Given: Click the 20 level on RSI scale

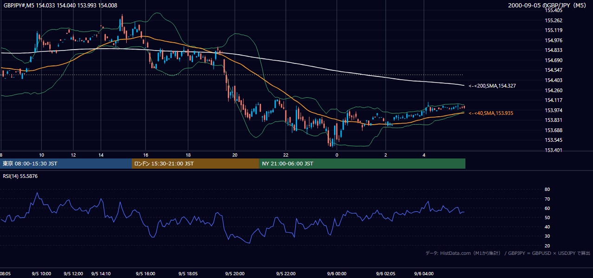Looking at the screenshot, I should [x=547, y=246].
